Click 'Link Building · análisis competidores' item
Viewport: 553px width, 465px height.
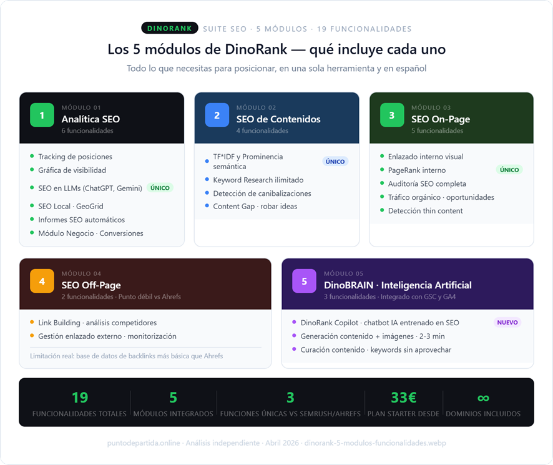click(97, 323)
